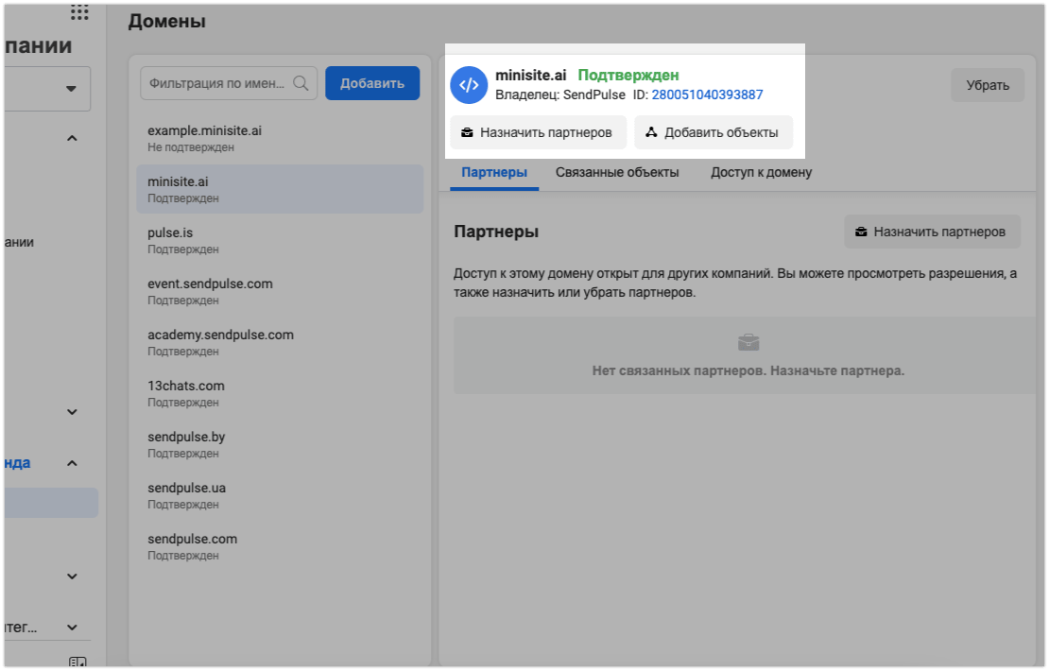The height and width of the screenshot is (671, 1049).
Task: Open the Доступ к домену tab
Action: pyautogui.click(x=762, y=173)
